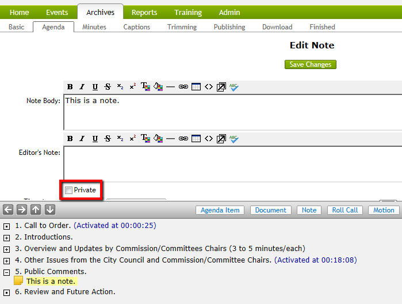
Task: Open the Reports menu
Action: pyautogui.click(x=144, y=12)
